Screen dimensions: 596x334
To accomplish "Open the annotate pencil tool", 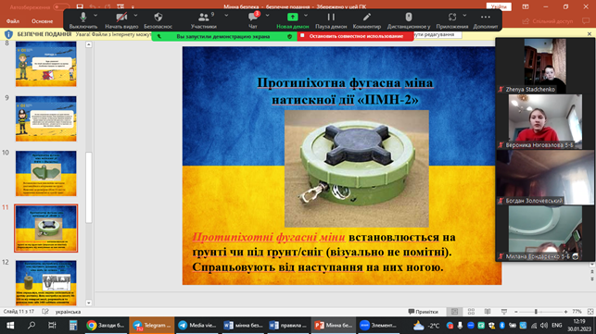I will 367,20.
